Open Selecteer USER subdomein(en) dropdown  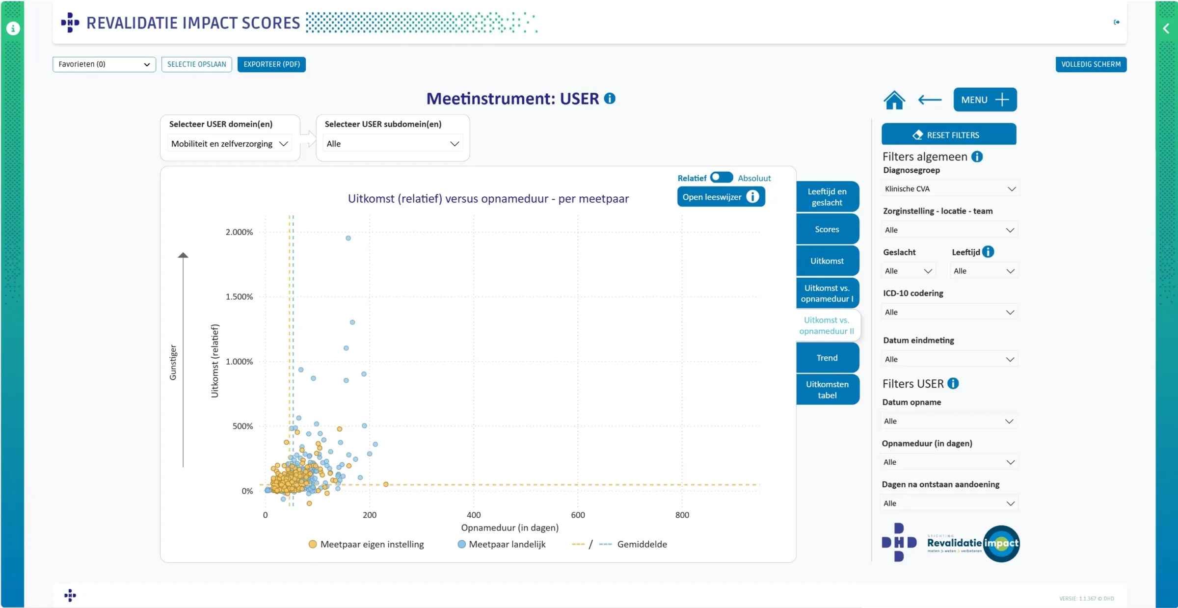pyautogui.click(x=393, y=144)
